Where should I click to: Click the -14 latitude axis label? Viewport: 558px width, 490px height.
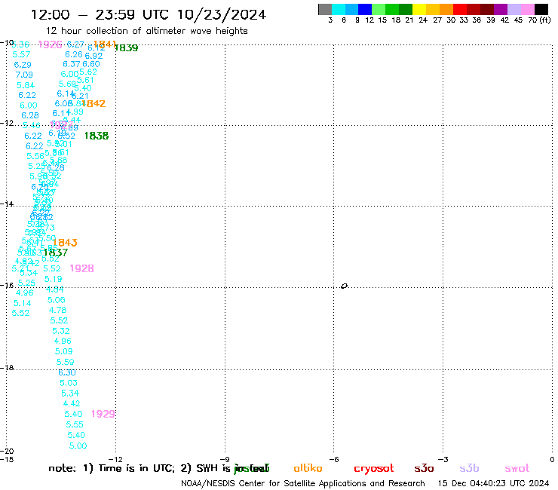click(x=7, y=204)
